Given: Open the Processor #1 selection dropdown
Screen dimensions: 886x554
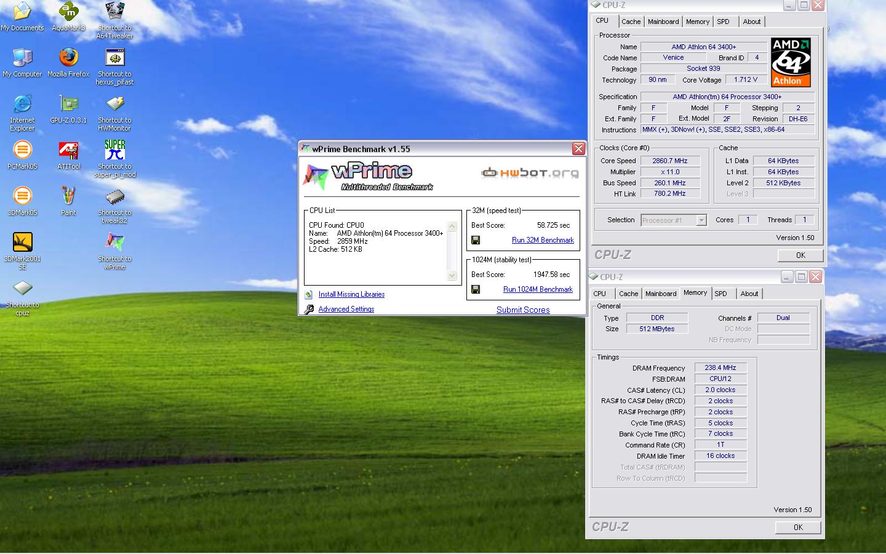Looking at the screenshot, I should click(x=701, y=220).
